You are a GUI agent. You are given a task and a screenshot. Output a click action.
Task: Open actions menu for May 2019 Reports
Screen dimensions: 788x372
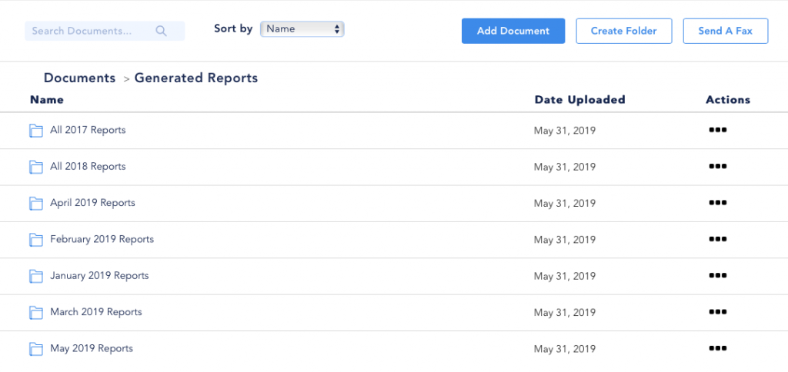[x=718, y=348]
